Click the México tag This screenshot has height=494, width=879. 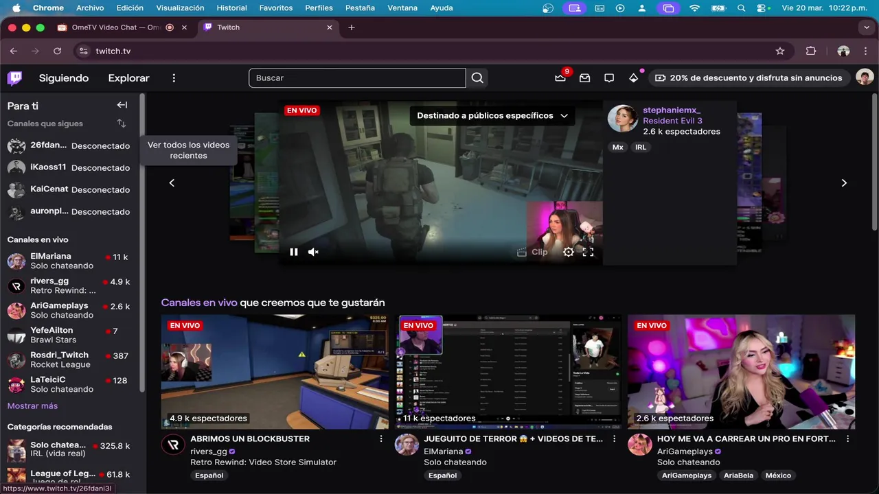[x=778, y=475]
